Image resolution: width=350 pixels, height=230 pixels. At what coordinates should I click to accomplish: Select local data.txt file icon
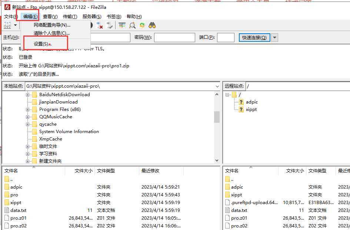(x=7, y=210)
